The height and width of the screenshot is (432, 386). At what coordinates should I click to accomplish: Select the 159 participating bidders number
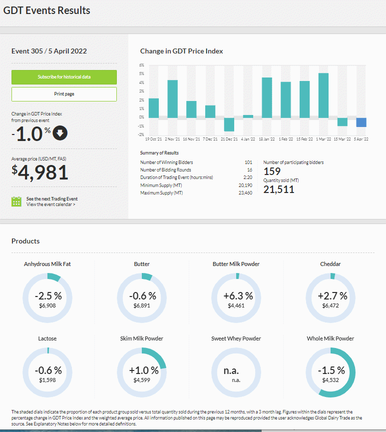coord(272,171)
